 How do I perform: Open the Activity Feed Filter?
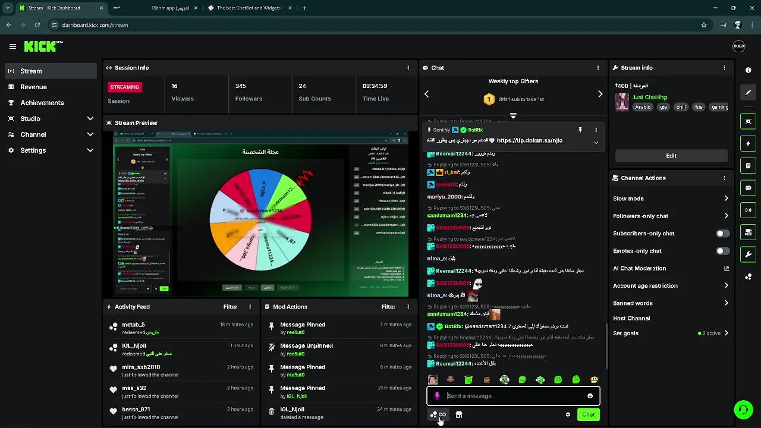(x=230, y=307)
